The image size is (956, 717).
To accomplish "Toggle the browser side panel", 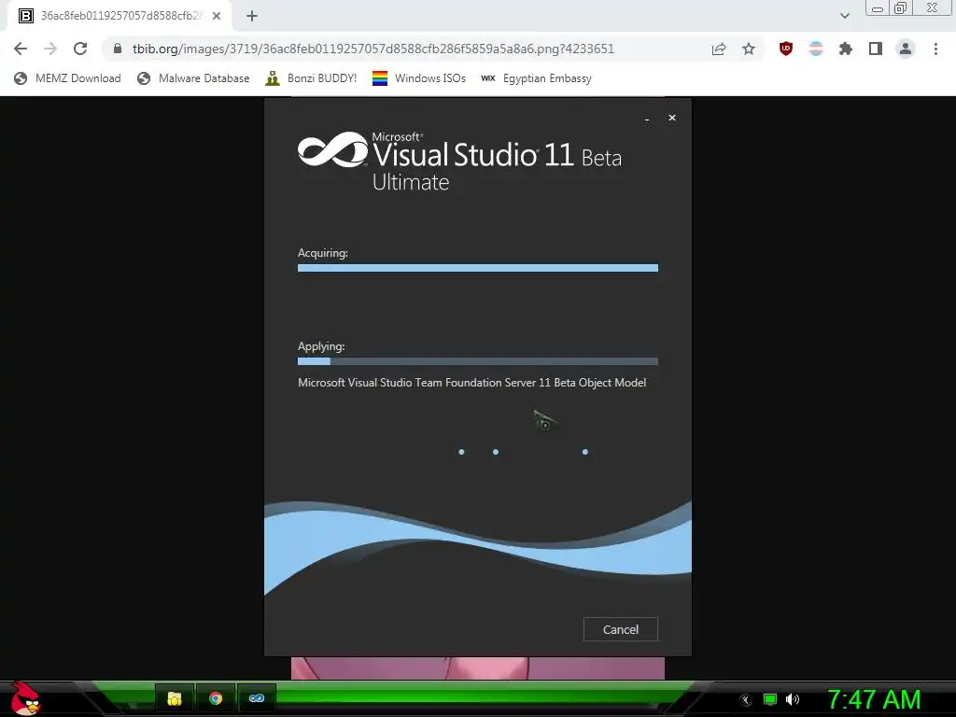I will pos(876,49).
